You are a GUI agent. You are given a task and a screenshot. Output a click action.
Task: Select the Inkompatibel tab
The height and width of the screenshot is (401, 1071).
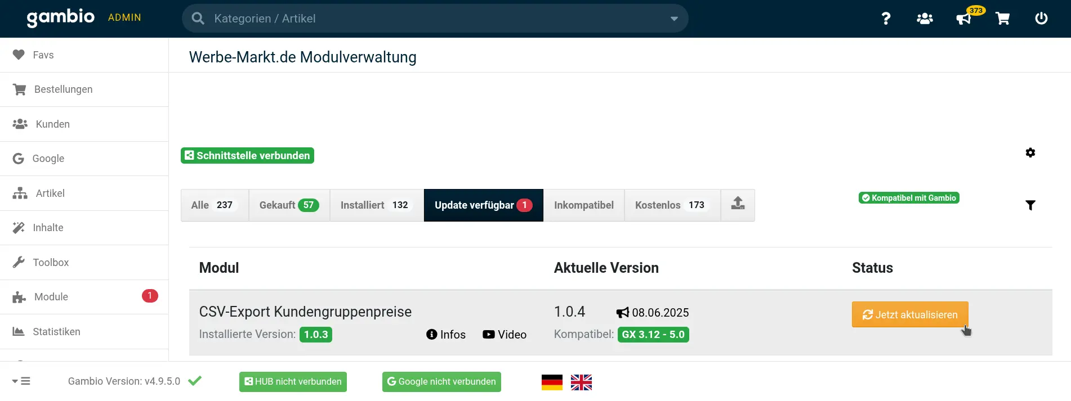click(x=584, y=205)
